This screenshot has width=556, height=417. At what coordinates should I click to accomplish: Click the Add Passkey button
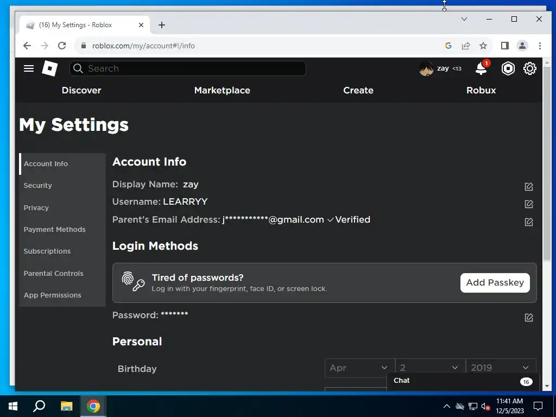tap(495, 282)
